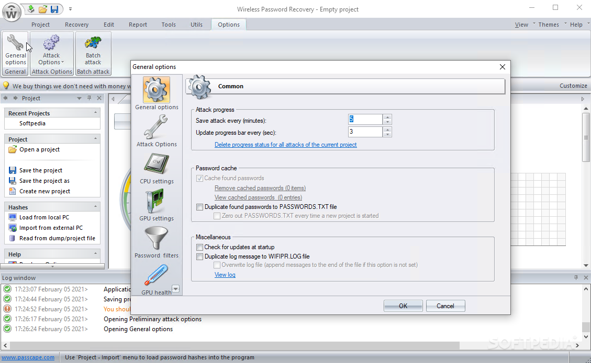Launch Batch attack from ribbon
The height and width of the screenshot is (363, 591).
(x=93, y=50)
